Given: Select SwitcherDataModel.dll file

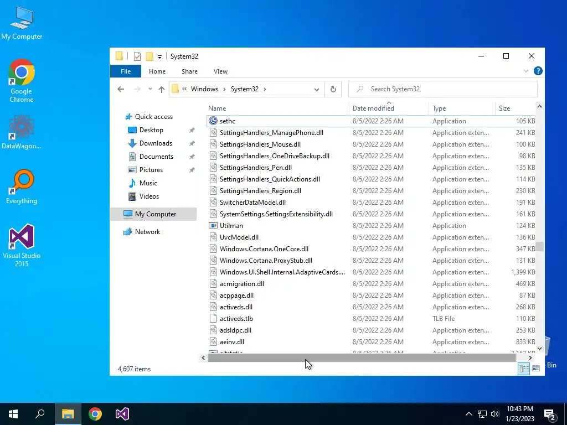Looking at the screenshot, I should tap(370, 203).
